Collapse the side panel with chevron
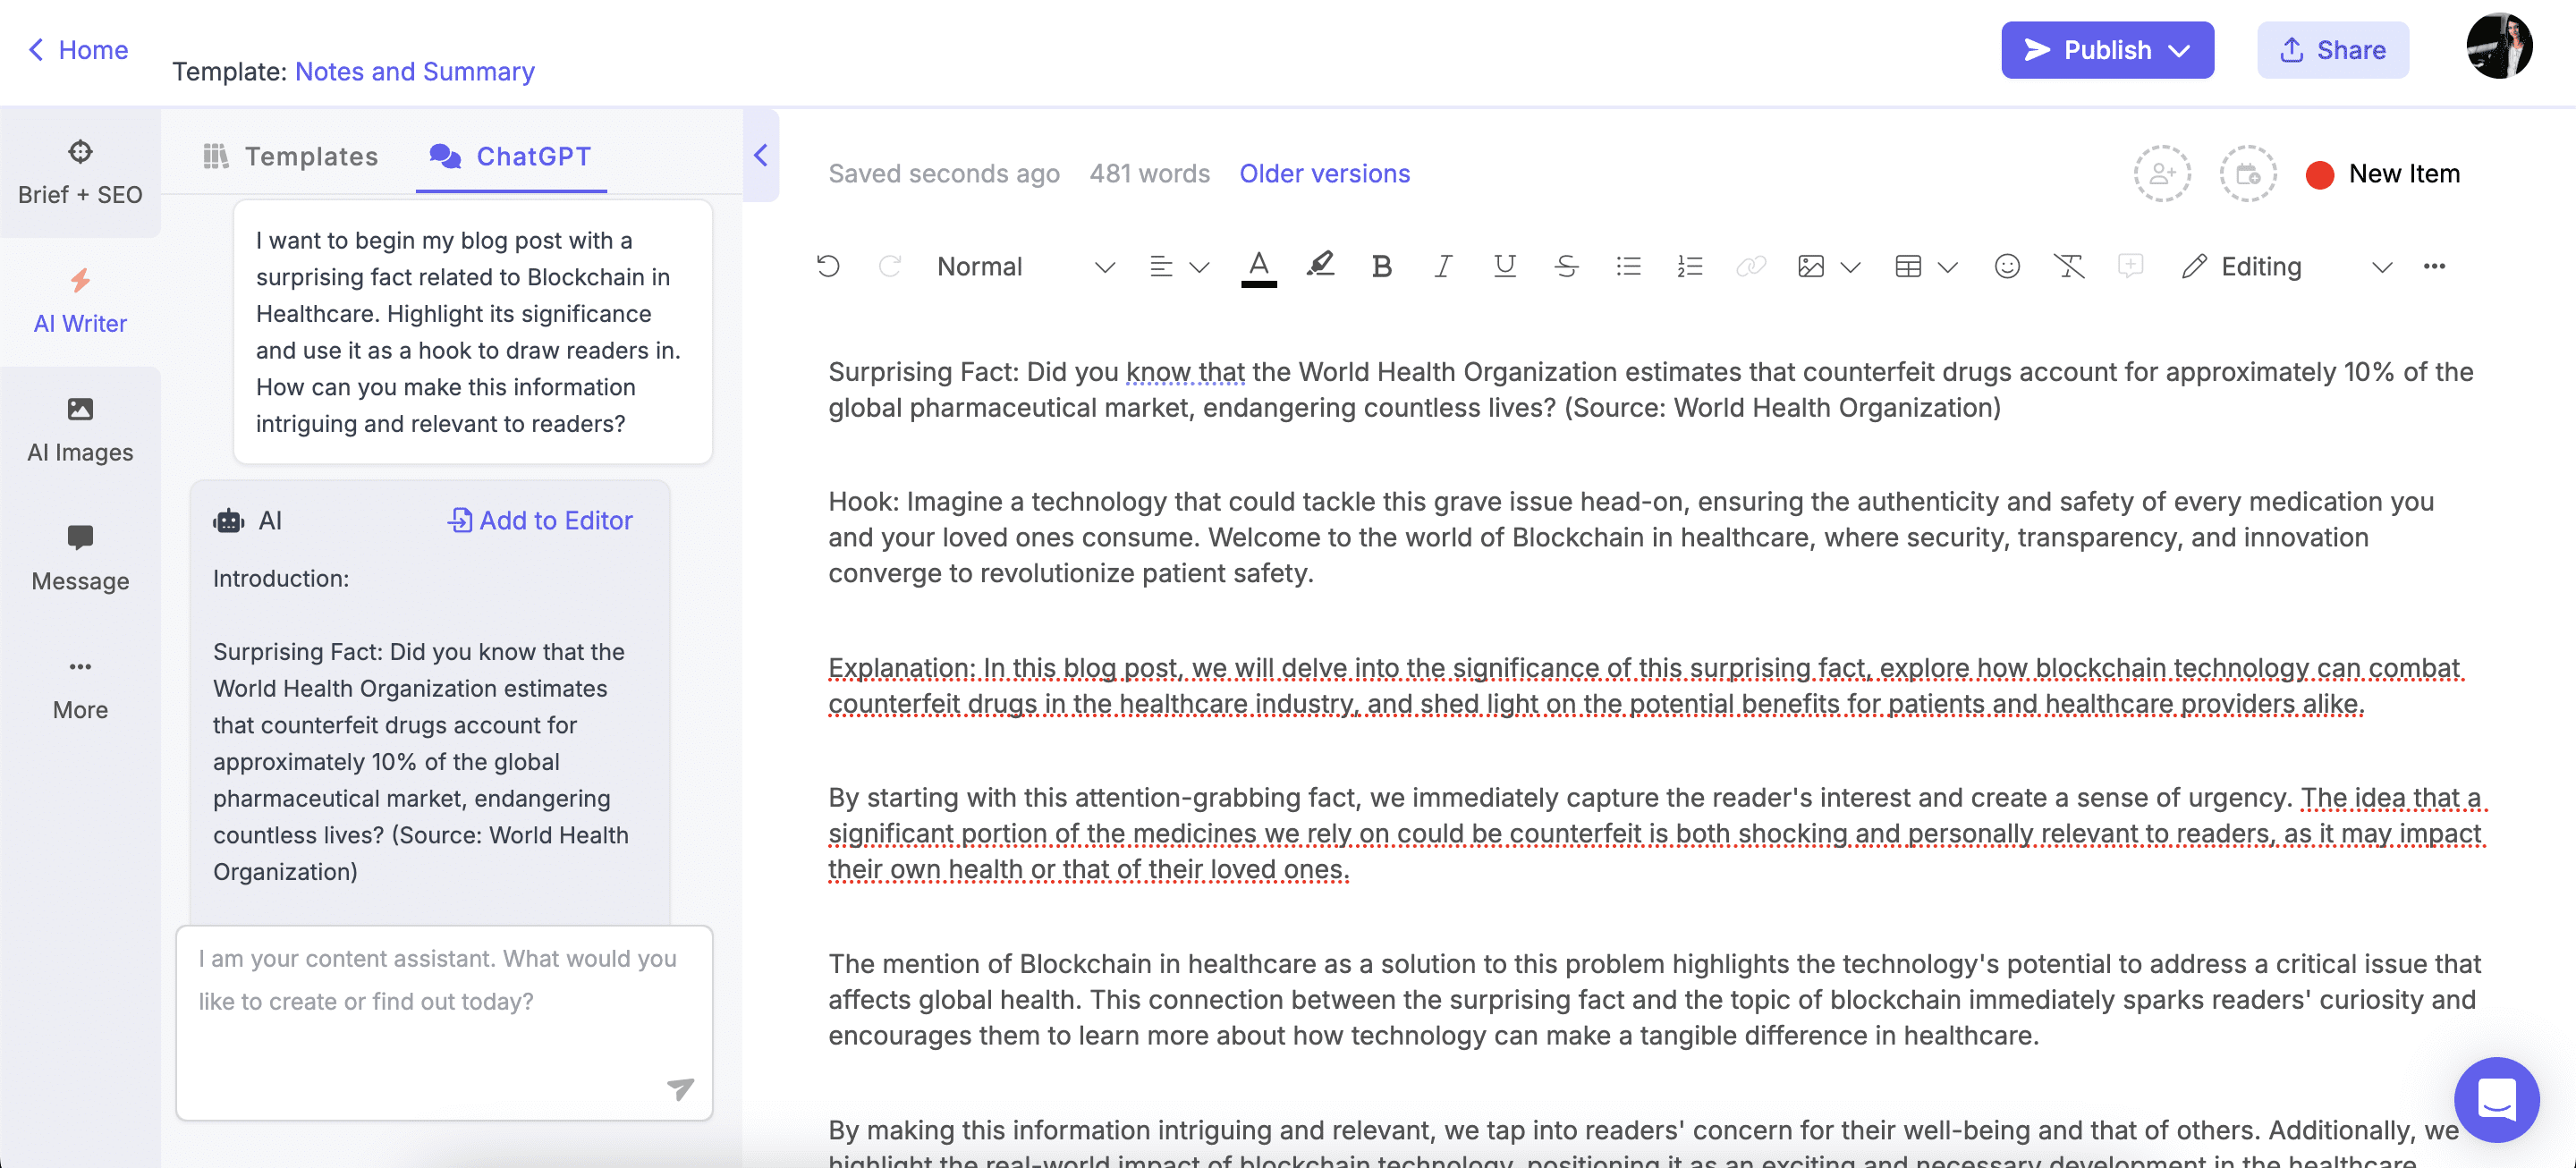Viewport: 2576px width, 1168px height. (761, 155)
